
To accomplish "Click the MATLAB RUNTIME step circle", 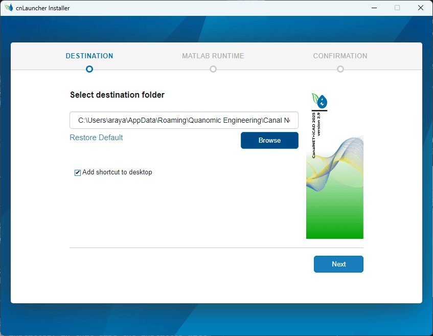I will (x=213, y=69).
